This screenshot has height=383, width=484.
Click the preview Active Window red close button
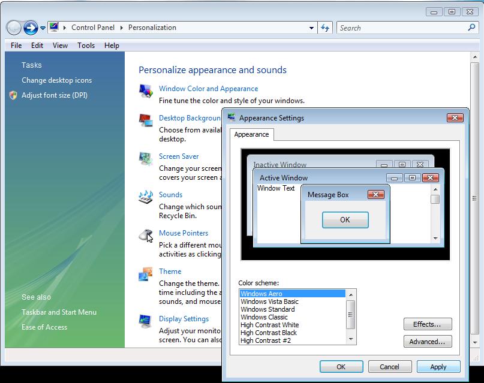(x=431, y=177)
